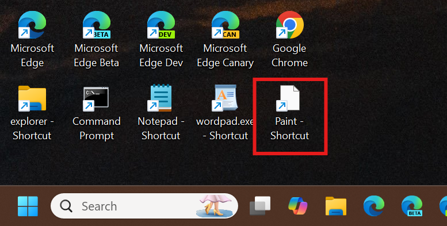Image resolution: width=447 pixels, height=226 pixels.
Task: Open the Windows Start menu
Action: 28,206
